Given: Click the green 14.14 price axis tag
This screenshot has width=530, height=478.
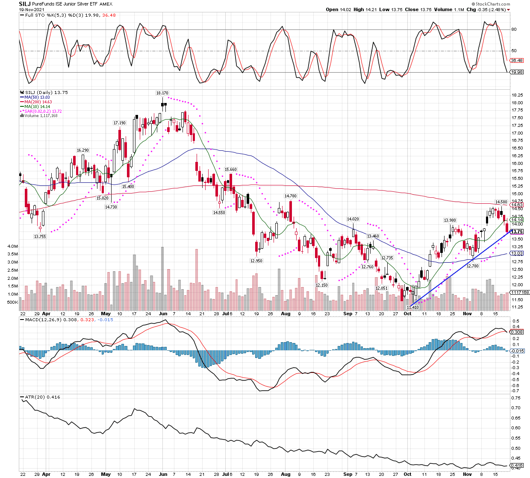Looking at the screenshot, I should 517,220.
